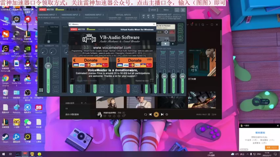Mute the Hardware Input 1 strip

click(56, 91)
